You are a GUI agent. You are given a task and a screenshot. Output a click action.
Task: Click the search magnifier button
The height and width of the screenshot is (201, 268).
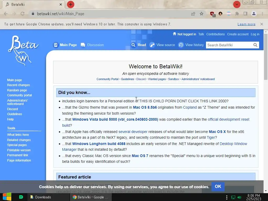tap(255, 45)
